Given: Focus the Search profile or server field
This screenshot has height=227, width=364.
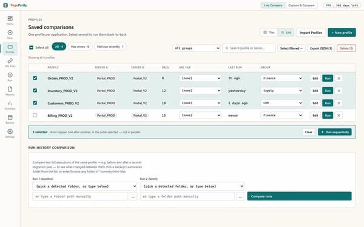Looking at the screenshot, I should pos(249,48).
